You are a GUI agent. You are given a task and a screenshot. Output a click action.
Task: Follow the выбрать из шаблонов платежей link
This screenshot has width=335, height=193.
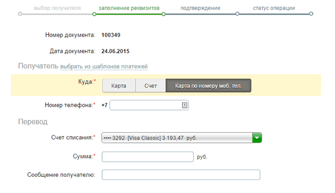click(104, 66)
